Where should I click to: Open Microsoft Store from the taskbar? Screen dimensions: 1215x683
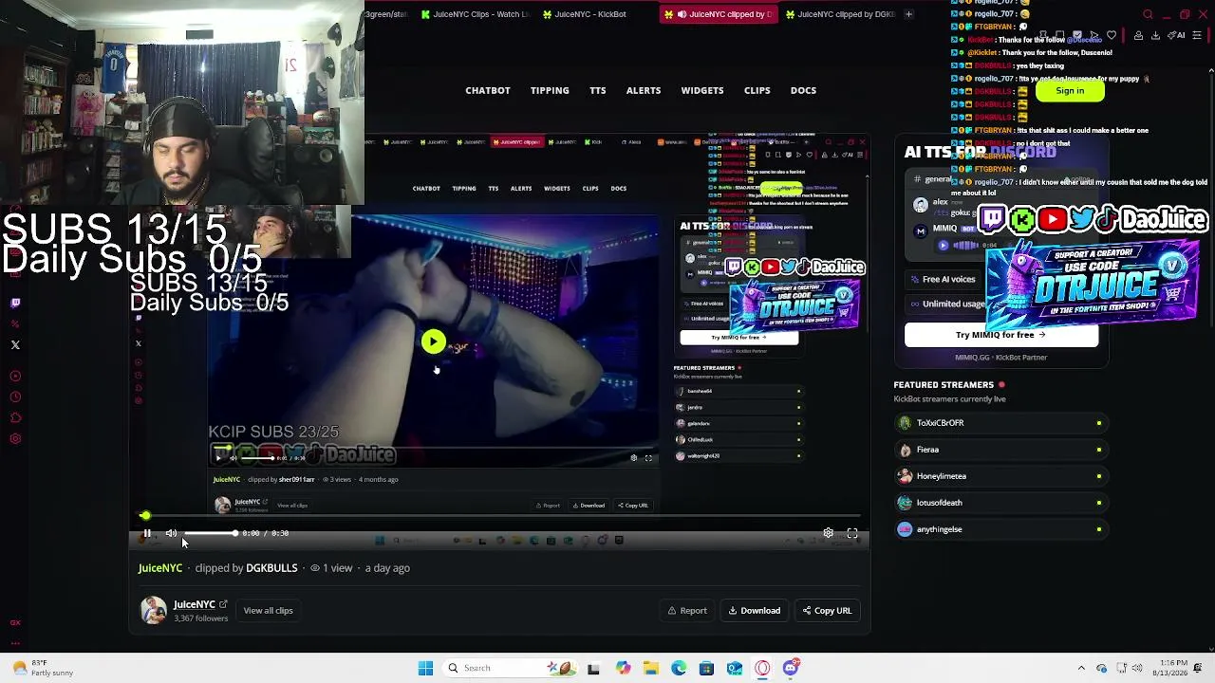pyautogui.click(x=706, y=668)
